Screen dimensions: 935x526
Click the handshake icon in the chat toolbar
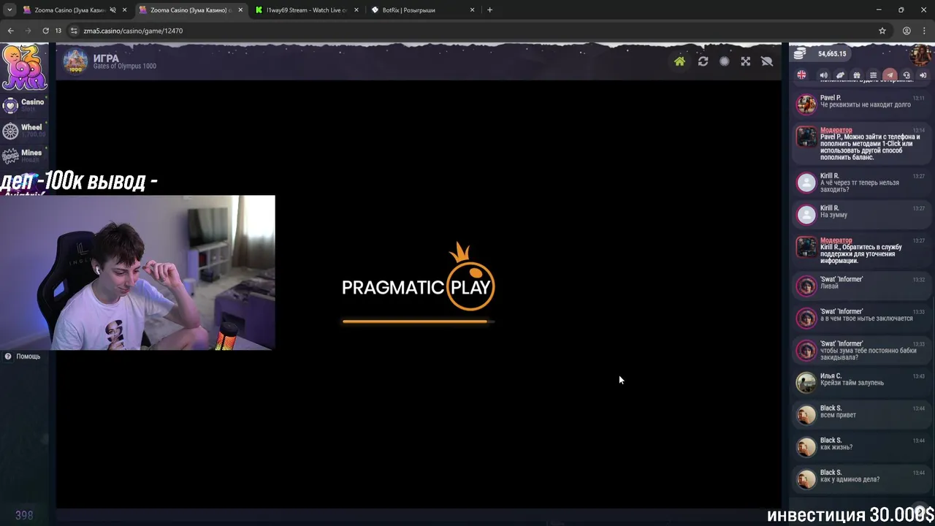pyautogui.click(x=840, y=75)
